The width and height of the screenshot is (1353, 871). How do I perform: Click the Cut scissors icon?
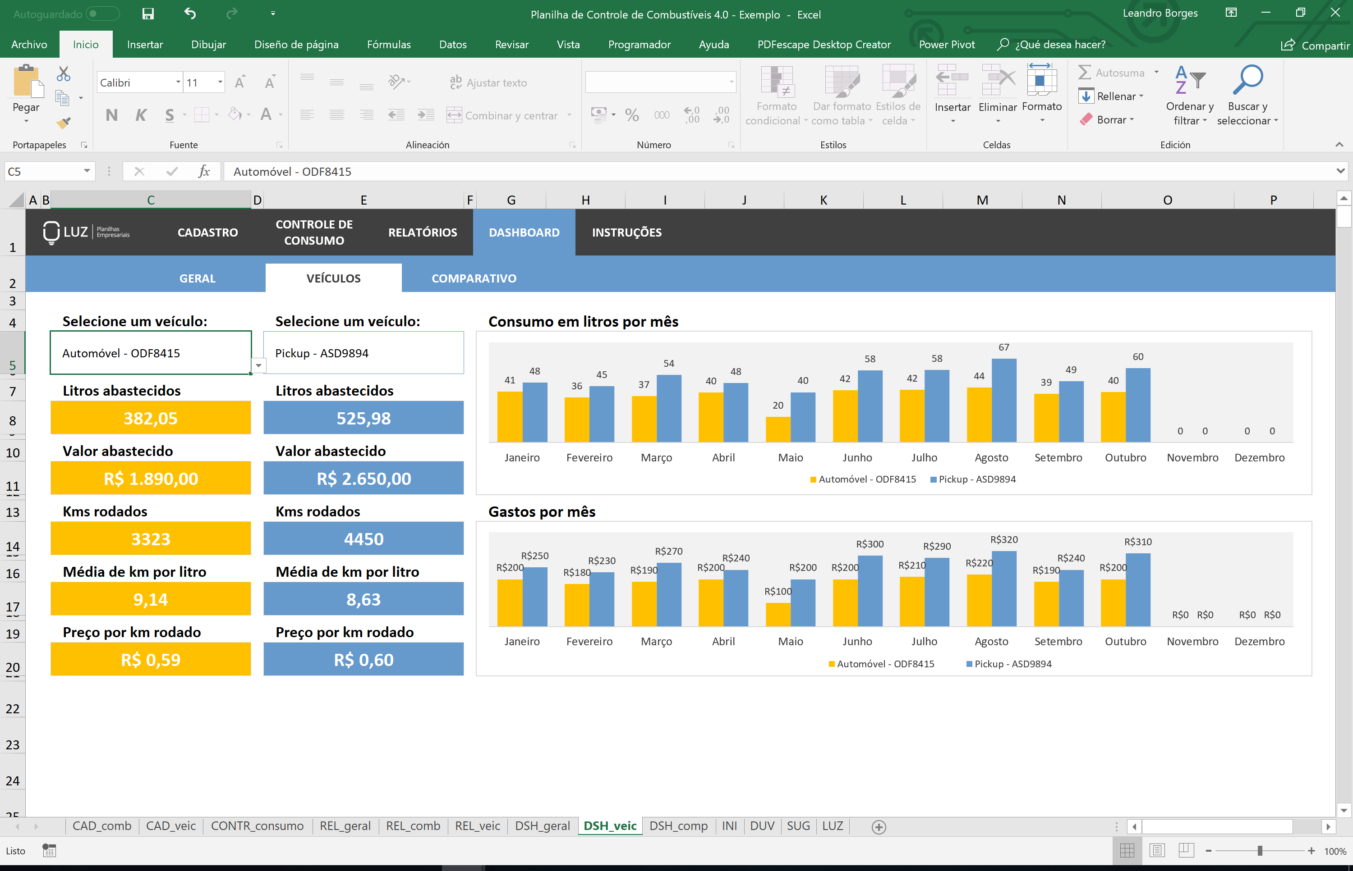coord(64,74)
